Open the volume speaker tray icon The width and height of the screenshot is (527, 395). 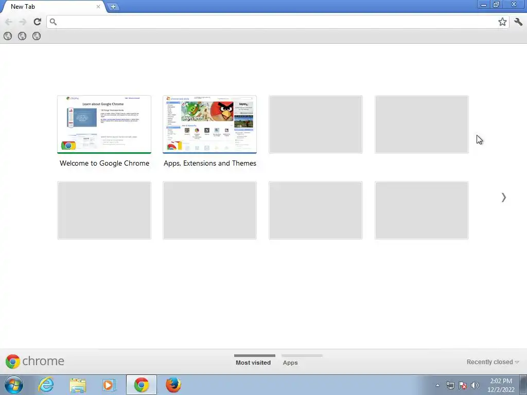pyautogui.click(x=475, y=385)
